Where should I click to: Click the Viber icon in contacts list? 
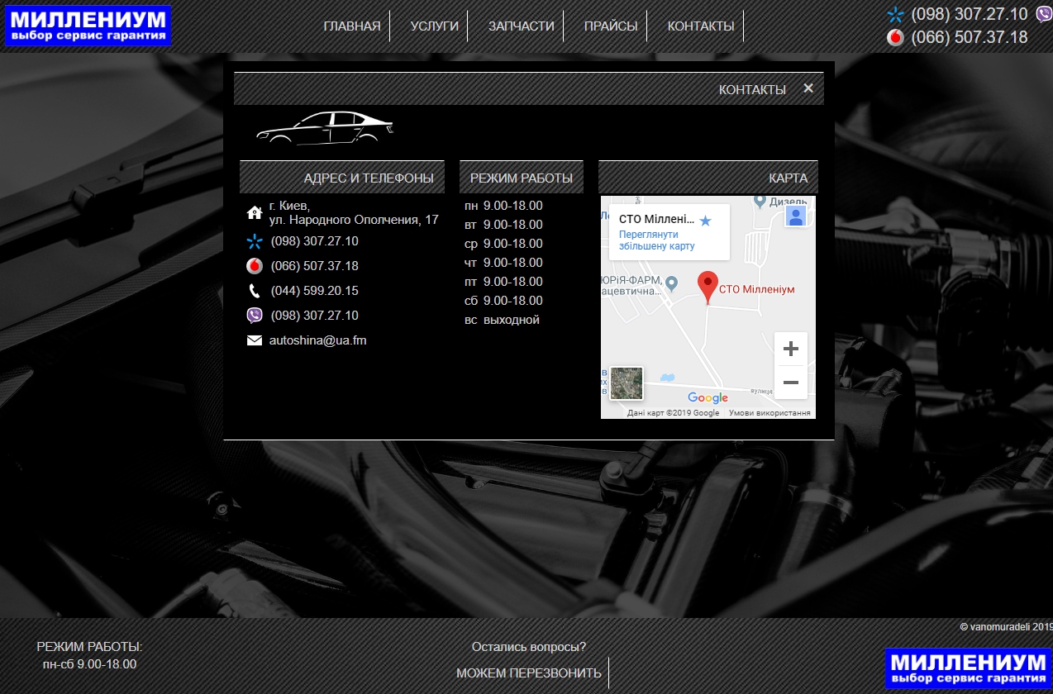(255, 316)
